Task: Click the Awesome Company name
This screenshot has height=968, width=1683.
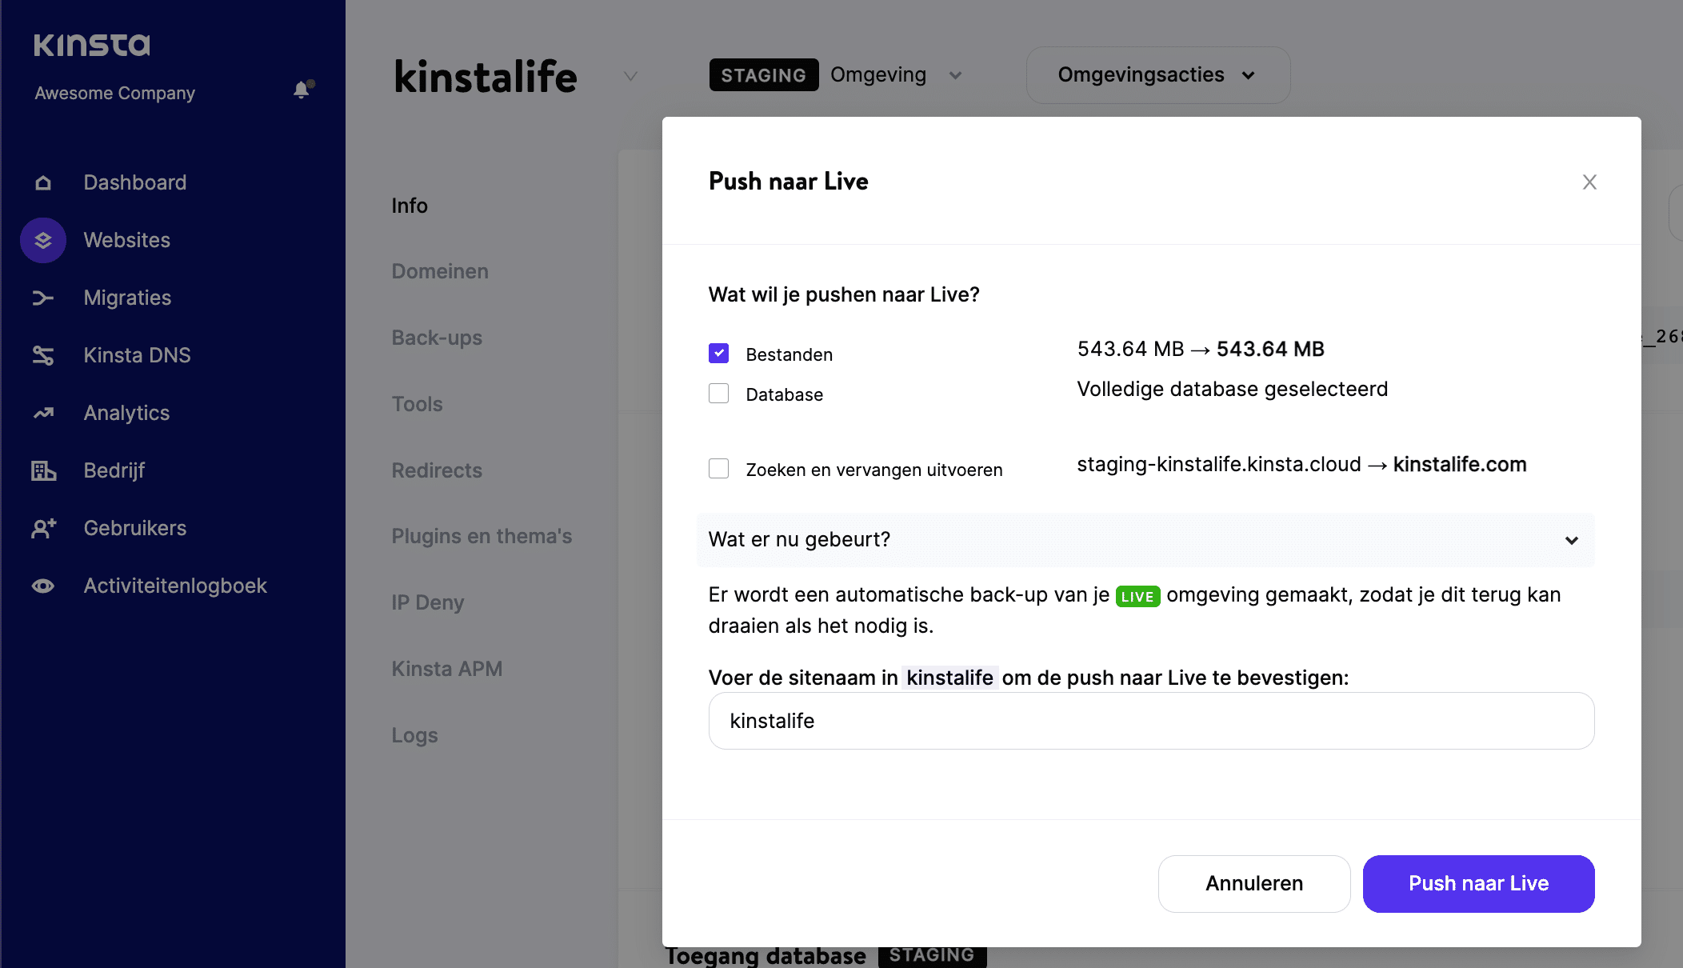Action: point(114,93)
